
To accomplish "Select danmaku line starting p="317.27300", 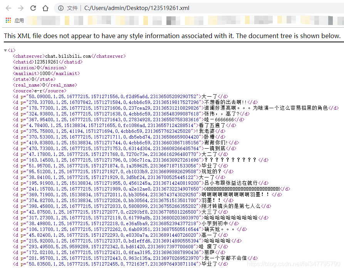I will [141, 218].
